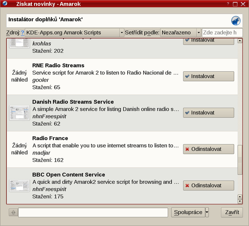
Task: Click the scroll up arrow near list bottom
Action: 240,197
